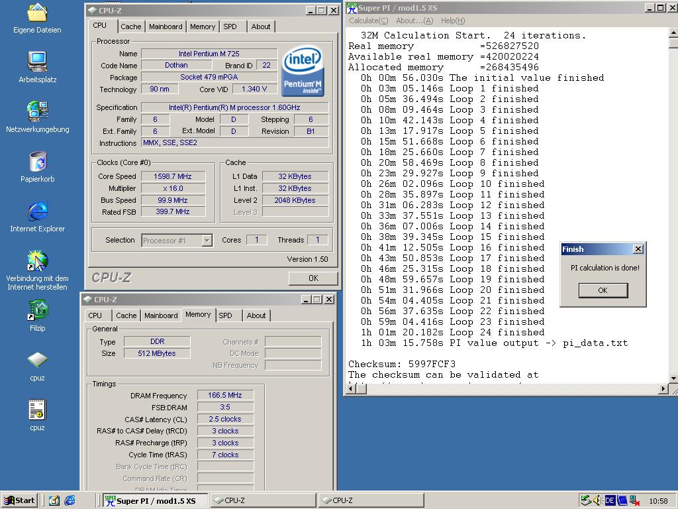Click the Intel Pentium M inside logo
This screenshot has width=678, height=509.
point(303,72)
